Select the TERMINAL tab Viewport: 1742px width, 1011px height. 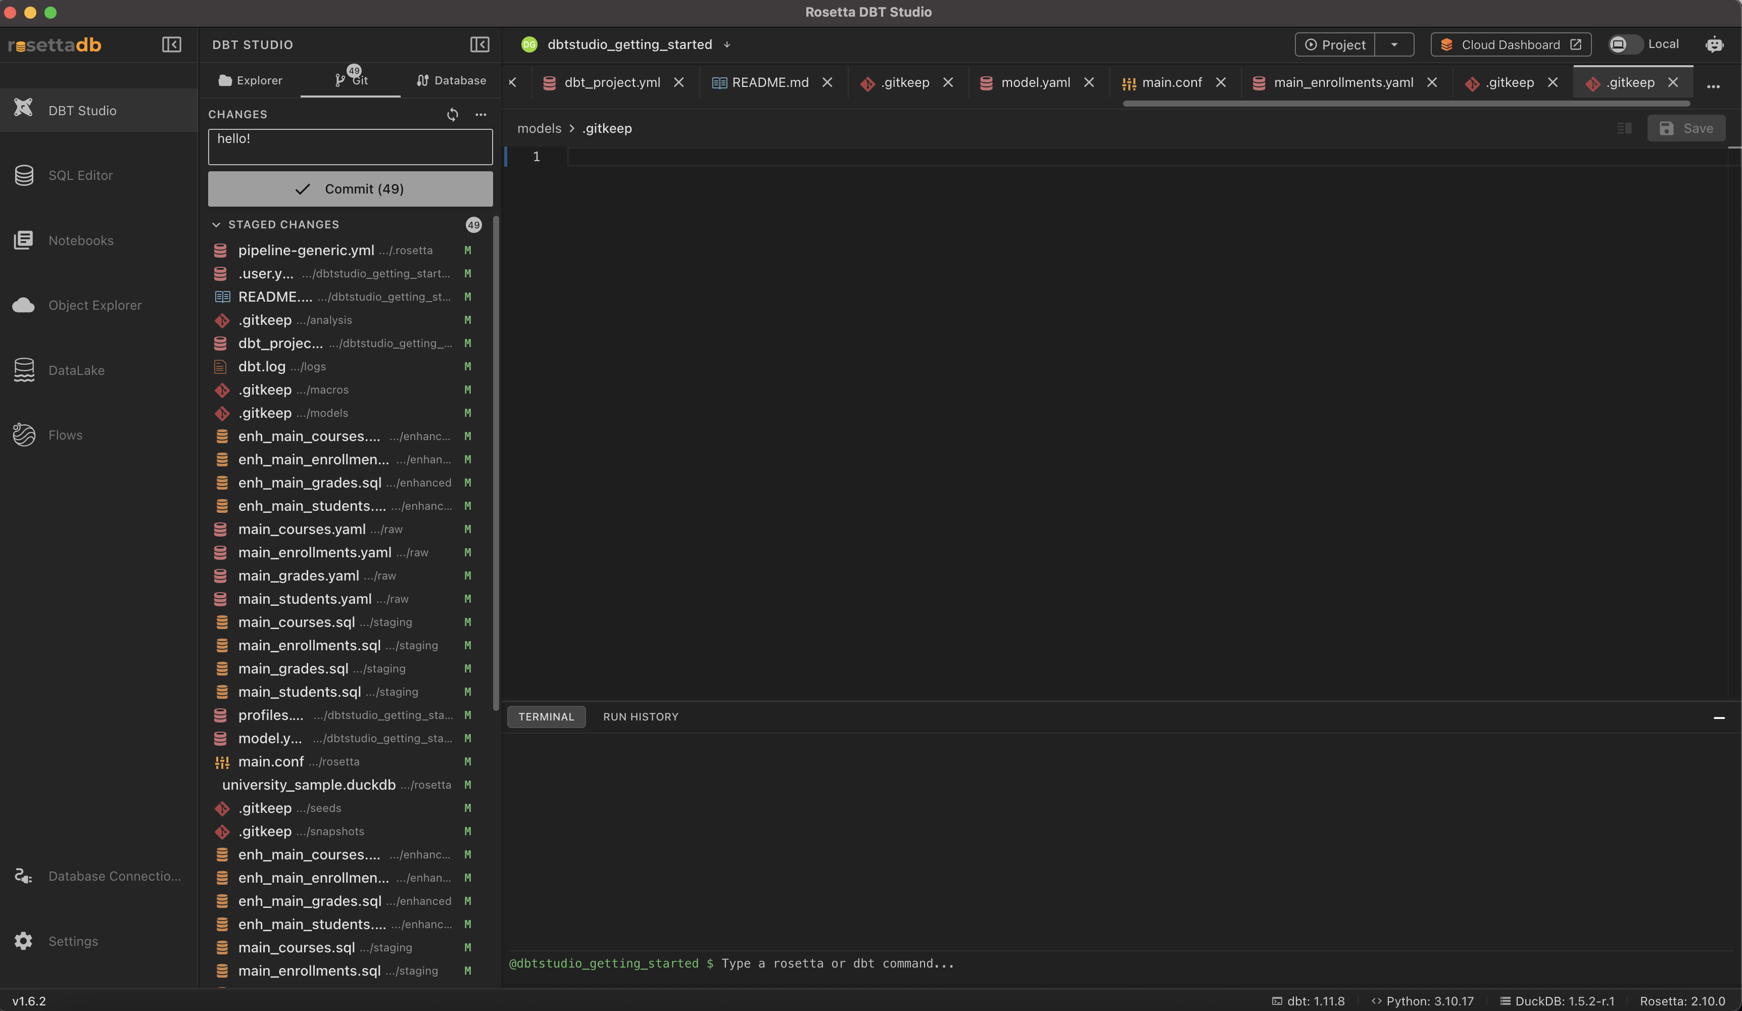546,716
